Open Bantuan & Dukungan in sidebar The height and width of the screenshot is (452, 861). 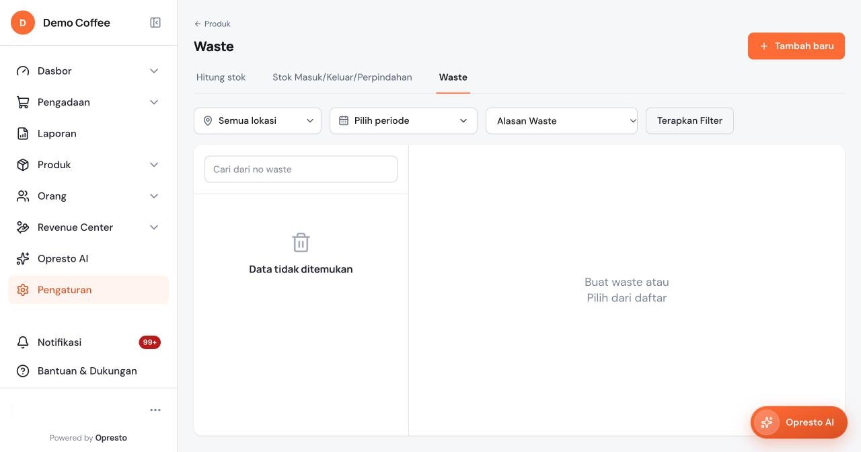point(89,371)
